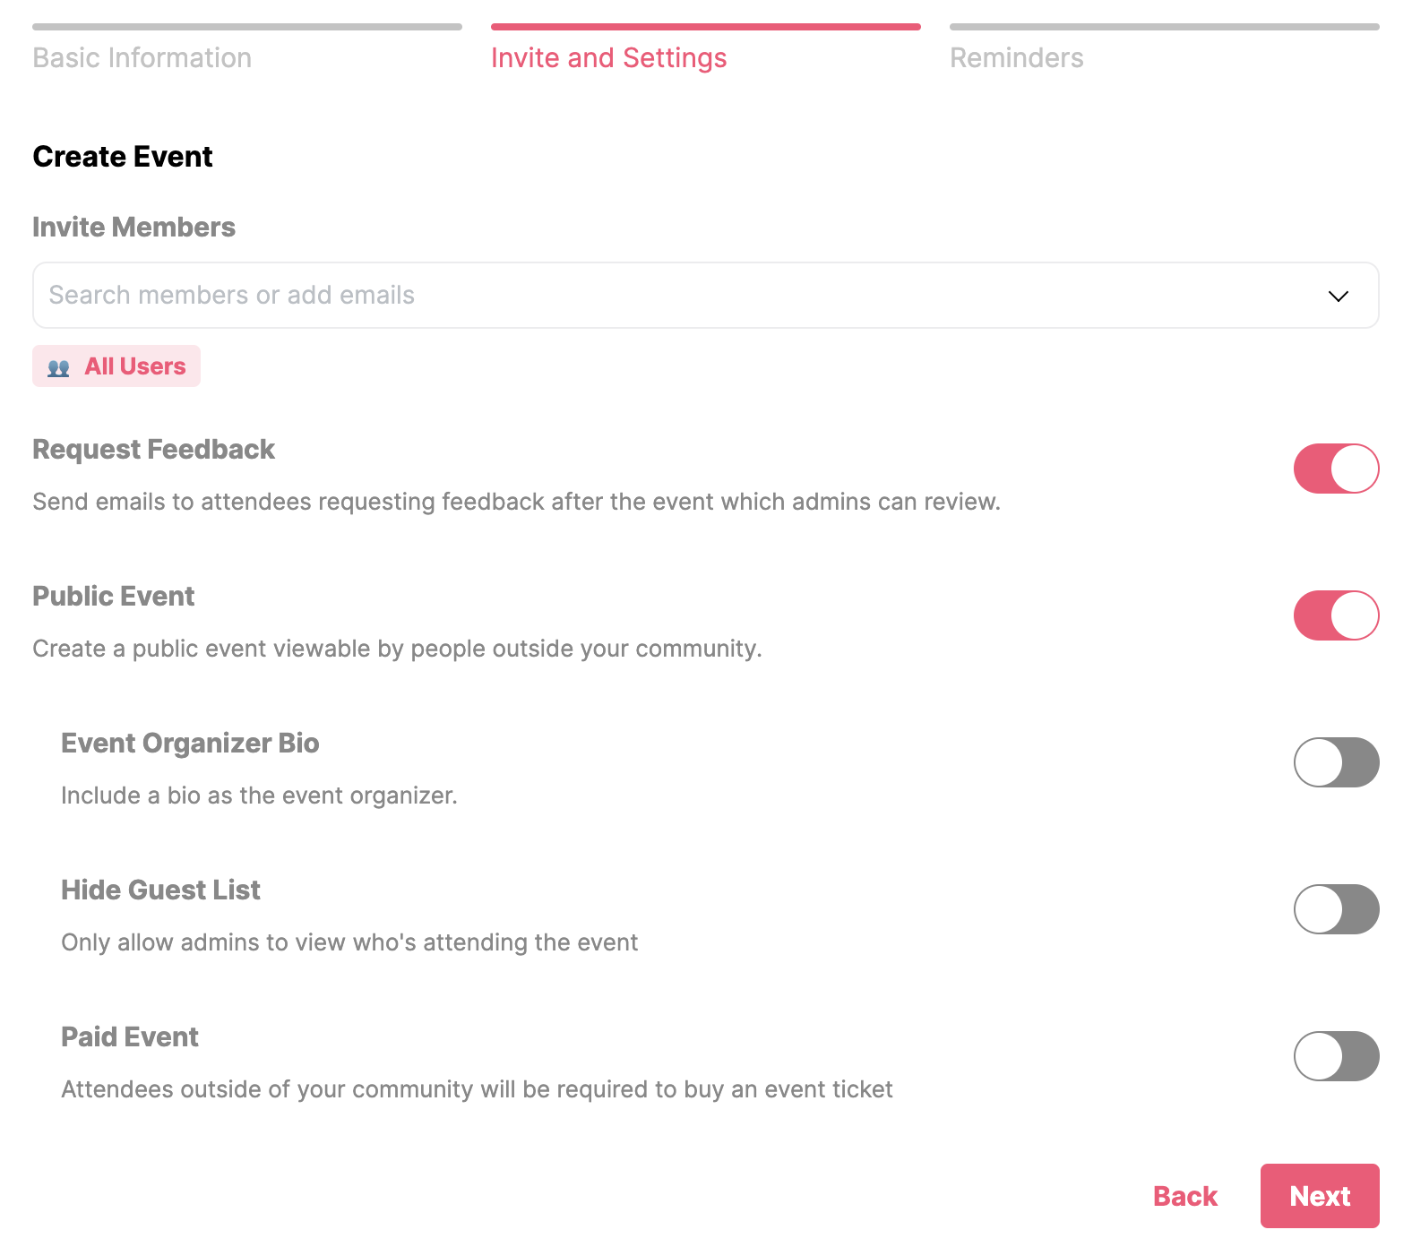Click the gray progress bar above Basic Information
The height and width of the screenshot is (1247, 1412).
(246, 27)
